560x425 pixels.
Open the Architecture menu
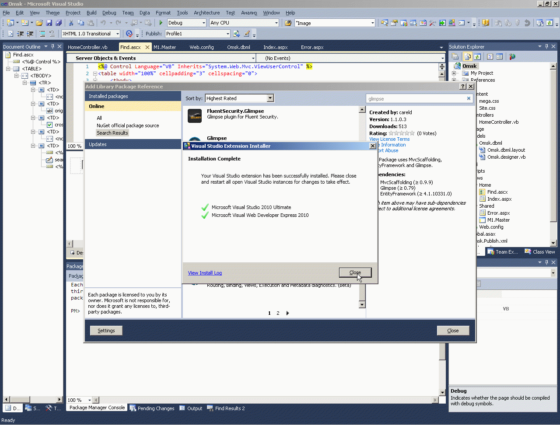(207, 13)
